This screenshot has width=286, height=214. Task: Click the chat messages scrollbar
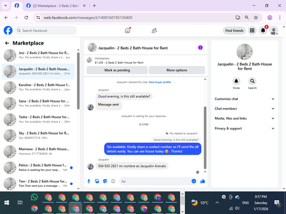[205, 138]
